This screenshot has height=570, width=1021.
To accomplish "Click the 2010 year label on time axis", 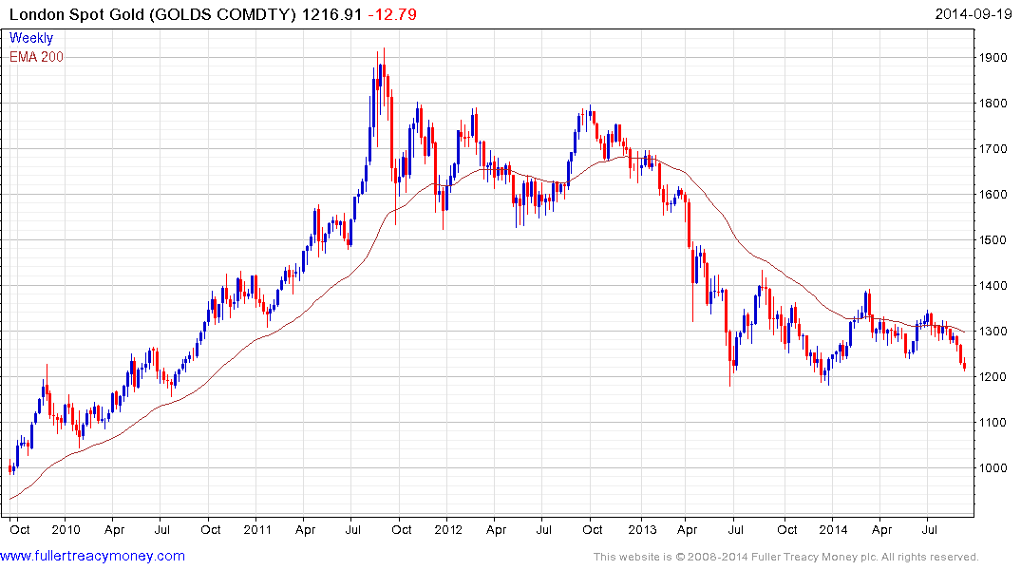I will pos(66,529).
